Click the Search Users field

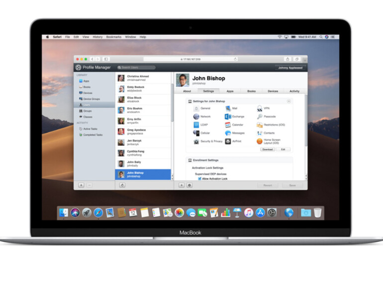point(136,68)
